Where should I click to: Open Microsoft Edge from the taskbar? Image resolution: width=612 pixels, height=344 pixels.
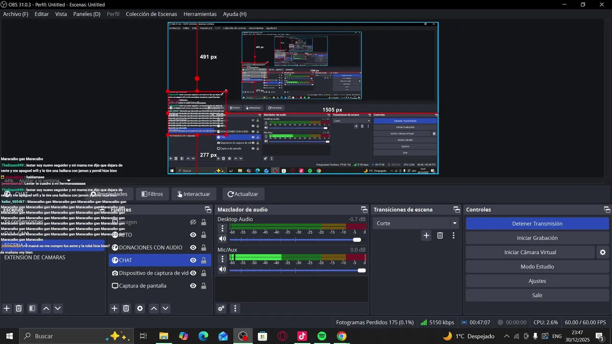[203, 336]
